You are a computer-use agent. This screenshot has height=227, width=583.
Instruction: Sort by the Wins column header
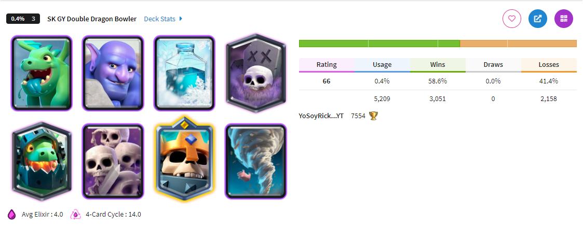[438, 65]
